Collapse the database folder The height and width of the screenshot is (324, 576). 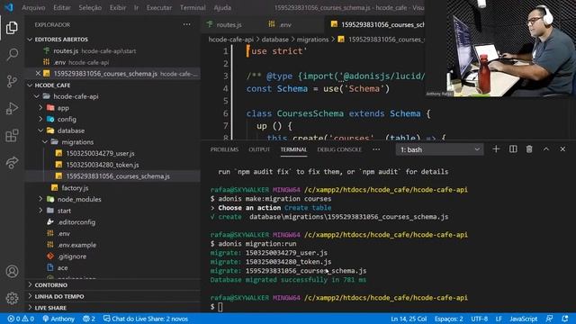click(112, 130)
